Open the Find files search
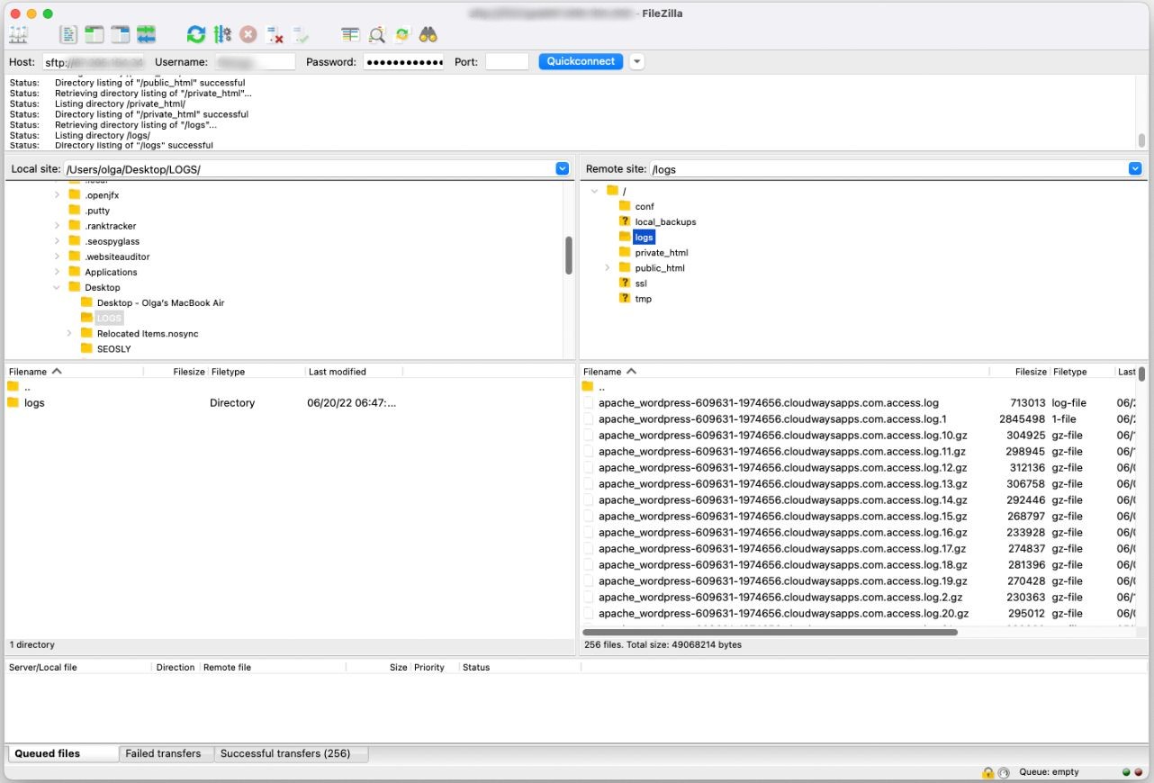Image resolution: width=1154 pixels, height=783 pixels. [x=428, y=34]
